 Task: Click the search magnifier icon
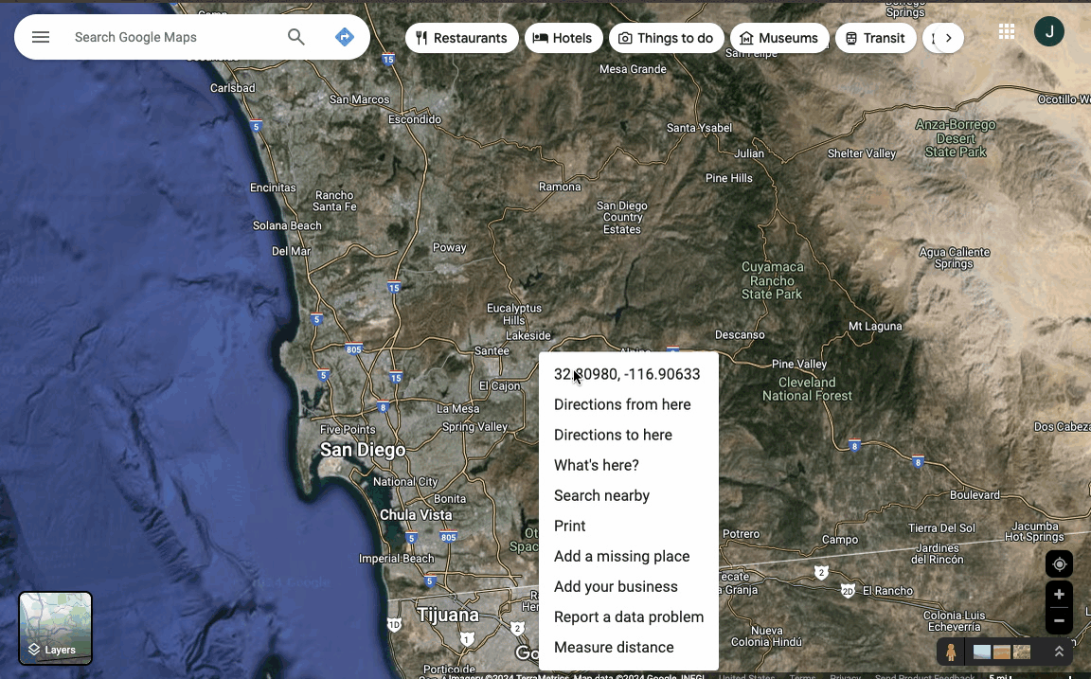click(x=296, y=37)
